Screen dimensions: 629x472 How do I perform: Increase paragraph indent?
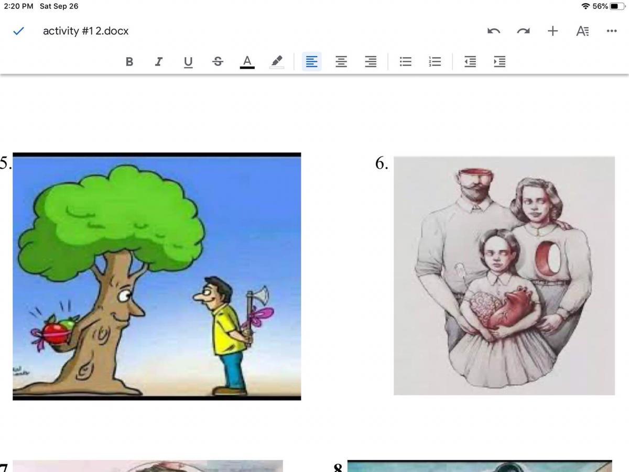[x=500, y=62]
